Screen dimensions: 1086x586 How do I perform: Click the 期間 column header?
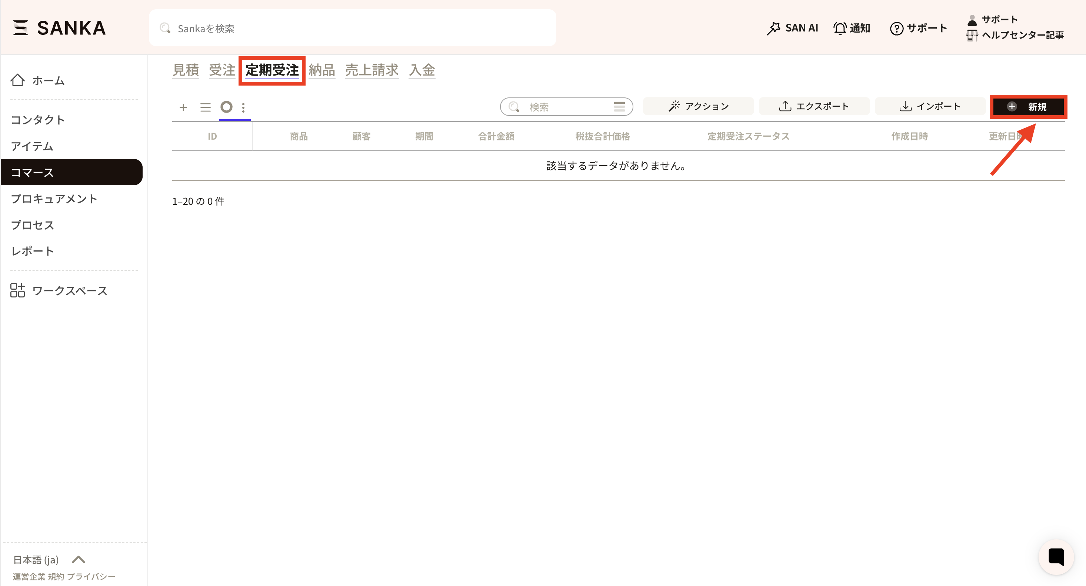tap(424, 136)
